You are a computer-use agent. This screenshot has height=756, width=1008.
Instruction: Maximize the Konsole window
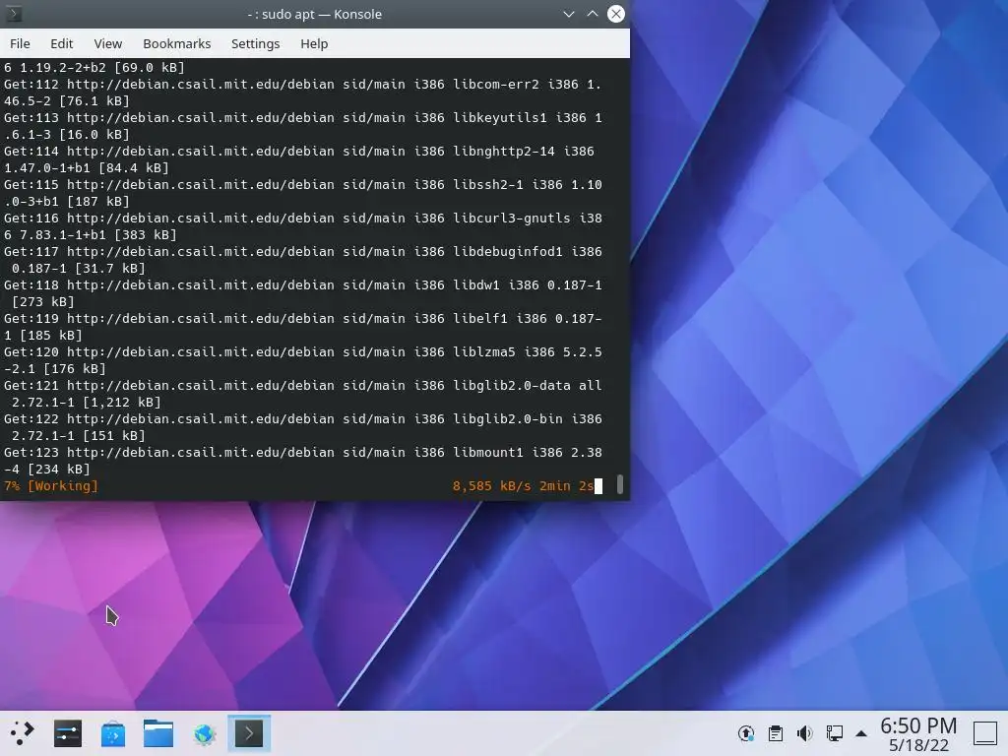(592, 14)
